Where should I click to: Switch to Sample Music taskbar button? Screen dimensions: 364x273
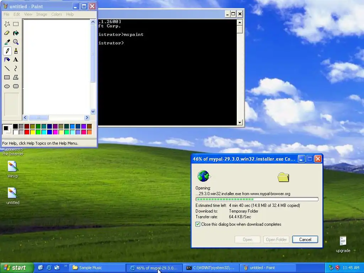tap(97, 268)
